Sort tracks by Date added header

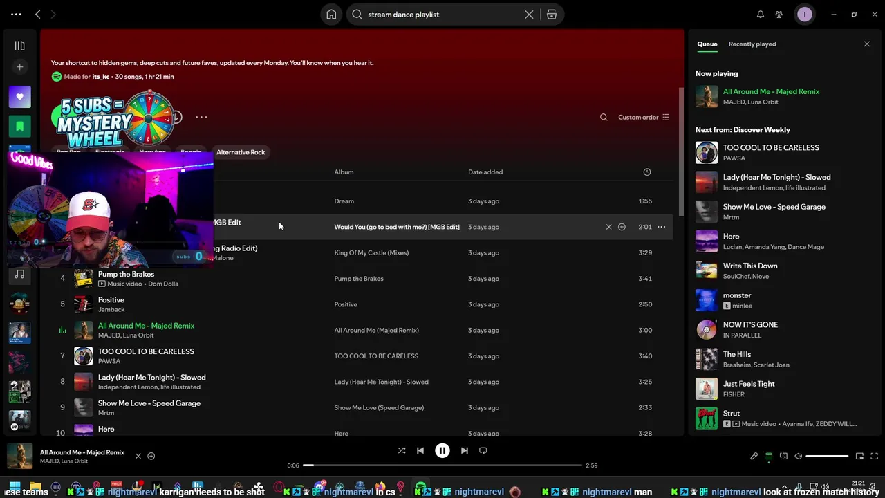tap(485, 172)
